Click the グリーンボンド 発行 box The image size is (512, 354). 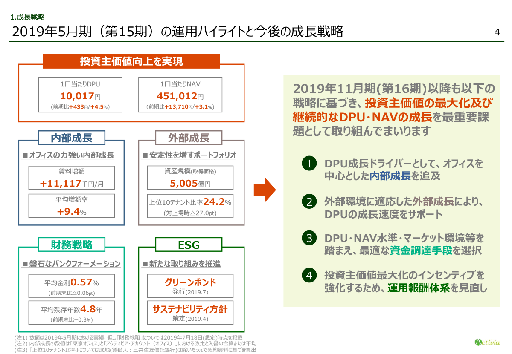pyautogui.click(x=190, y=286)
